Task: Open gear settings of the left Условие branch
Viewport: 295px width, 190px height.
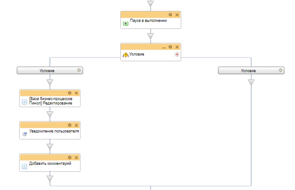Action: 79,70
